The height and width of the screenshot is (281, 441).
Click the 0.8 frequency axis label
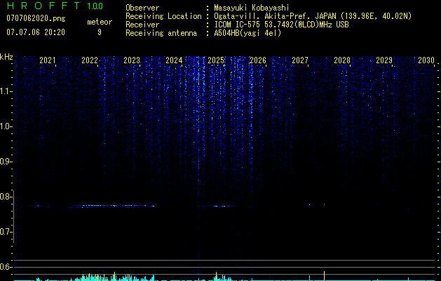point(6,197)
